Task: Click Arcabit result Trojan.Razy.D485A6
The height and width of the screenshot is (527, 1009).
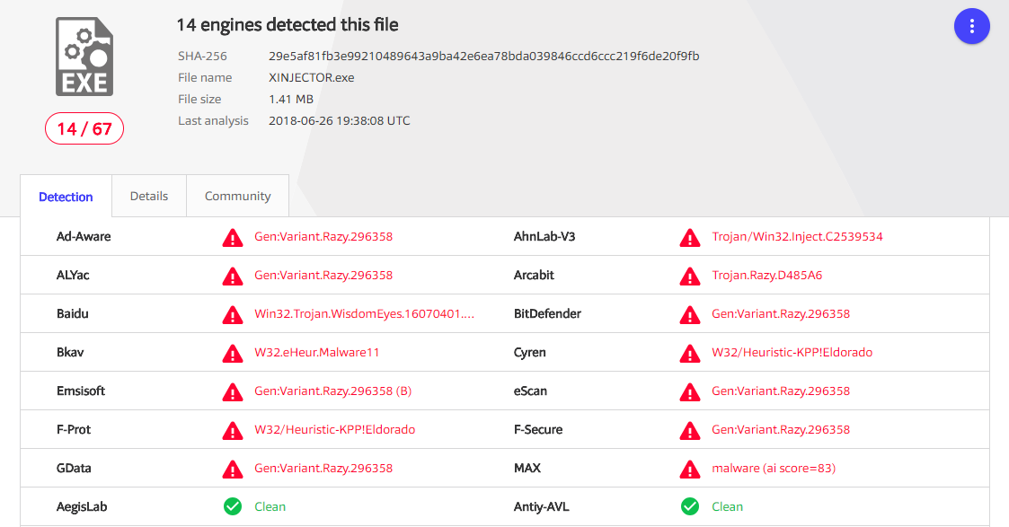Action: click(767, 275)
